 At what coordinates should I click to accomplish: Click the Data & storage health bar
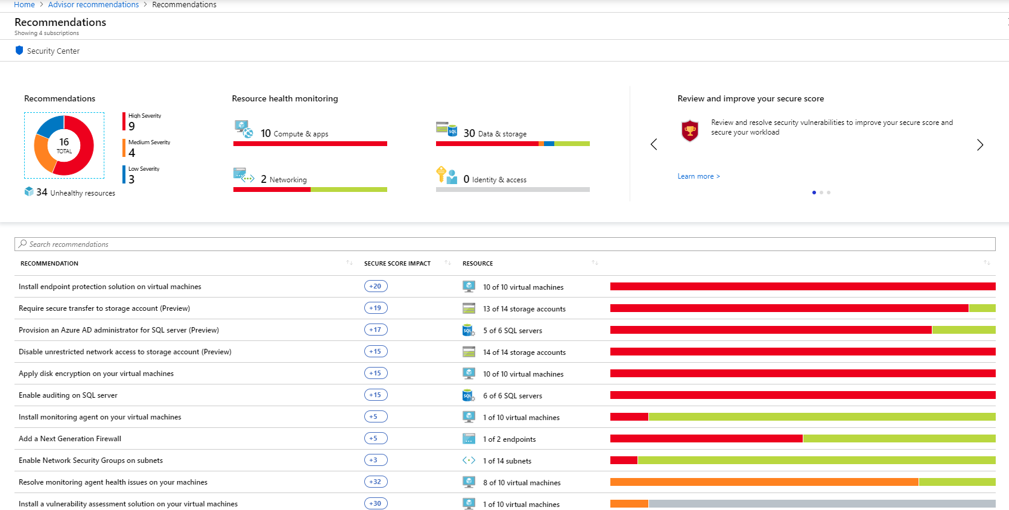click(x=513, y=144)
